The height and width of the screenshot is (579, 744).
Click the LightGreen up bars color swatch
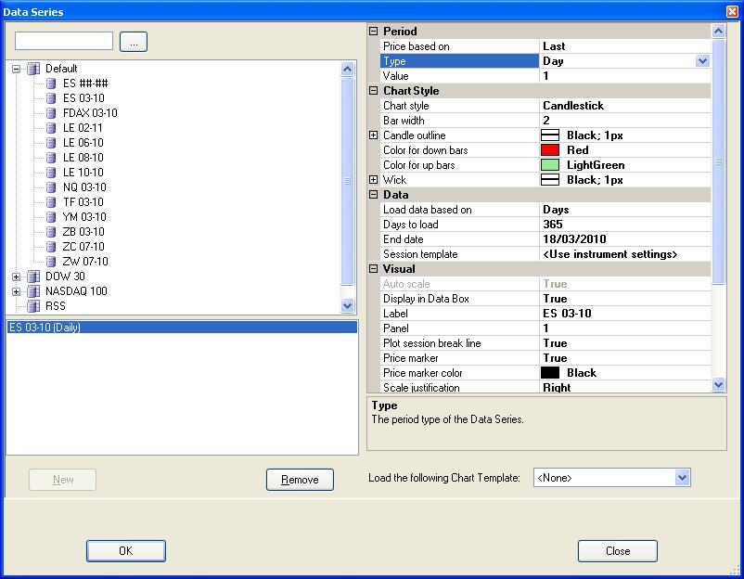pyautogui.click(x=550, y=165)
